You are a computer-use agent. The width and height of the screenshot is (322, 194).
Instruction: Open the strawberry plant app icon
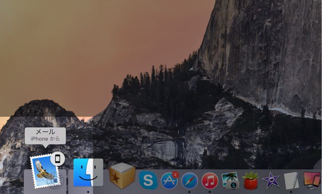[251, 180]
